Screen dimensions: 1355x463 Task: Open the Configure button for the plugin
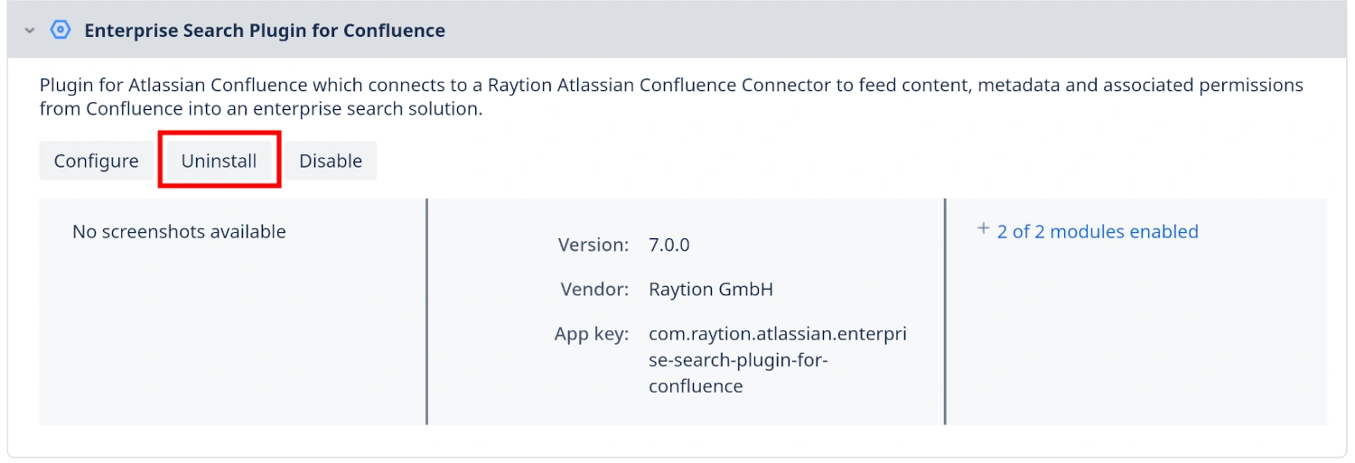(96, 161)
